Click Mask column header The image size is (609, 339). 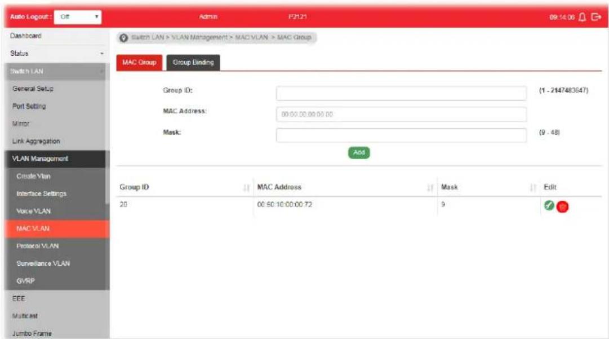point(450,187)
